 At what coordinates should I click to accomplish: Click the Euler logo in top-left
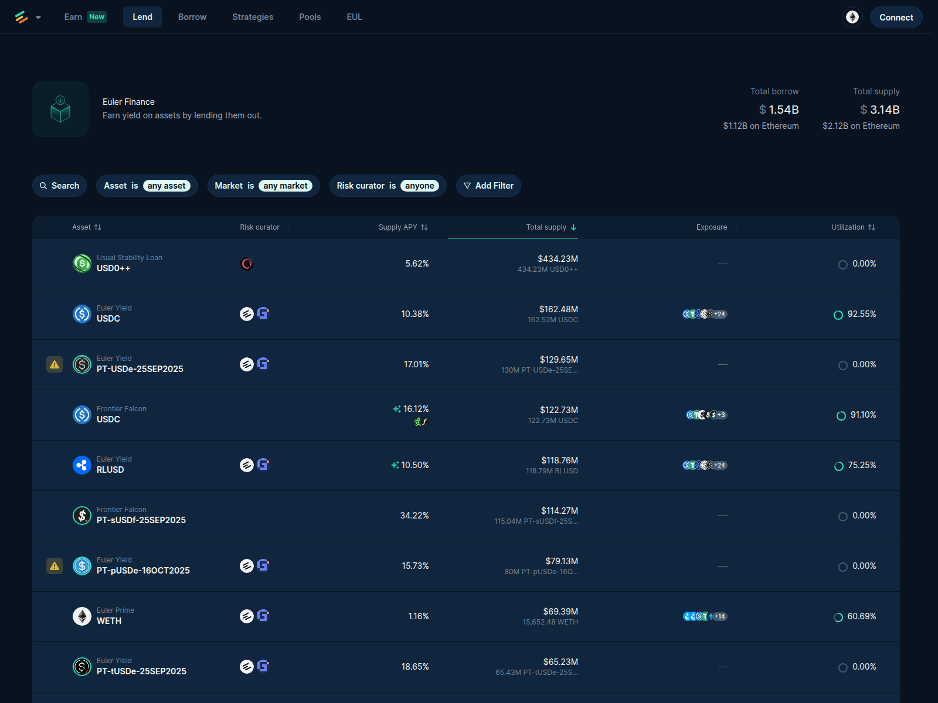(22, 17)
